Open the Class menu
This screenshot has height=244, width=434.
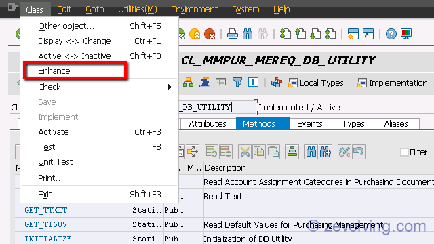point(35,9)
